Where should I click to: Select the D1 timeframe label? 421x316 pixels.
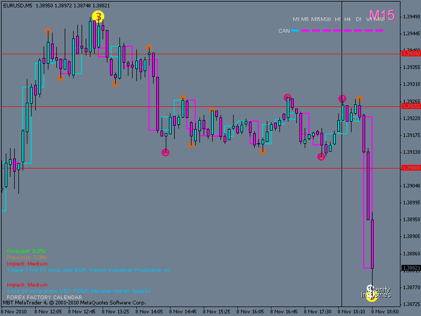(x=359, y=19)
